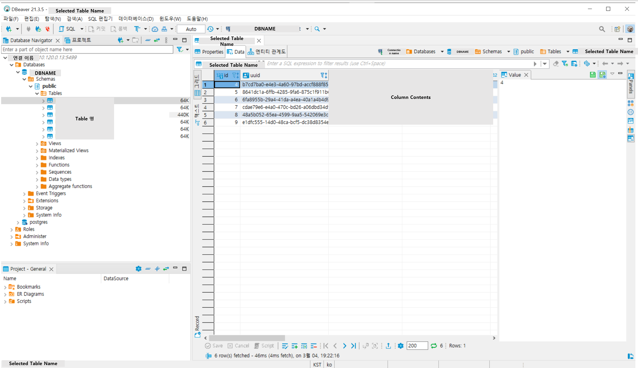Screen dimensions: 638x368
Task: Toggle Link with editor in Database Navigator
Action: pyautogui.click(x=157, y=40)
